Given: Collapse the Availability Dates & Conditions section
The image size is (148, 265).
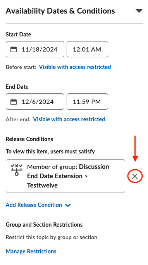Looking at the screenshot, I should coord(139,11).
